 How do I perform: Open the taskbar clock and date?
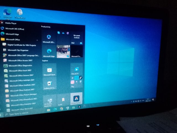point(148,100)
